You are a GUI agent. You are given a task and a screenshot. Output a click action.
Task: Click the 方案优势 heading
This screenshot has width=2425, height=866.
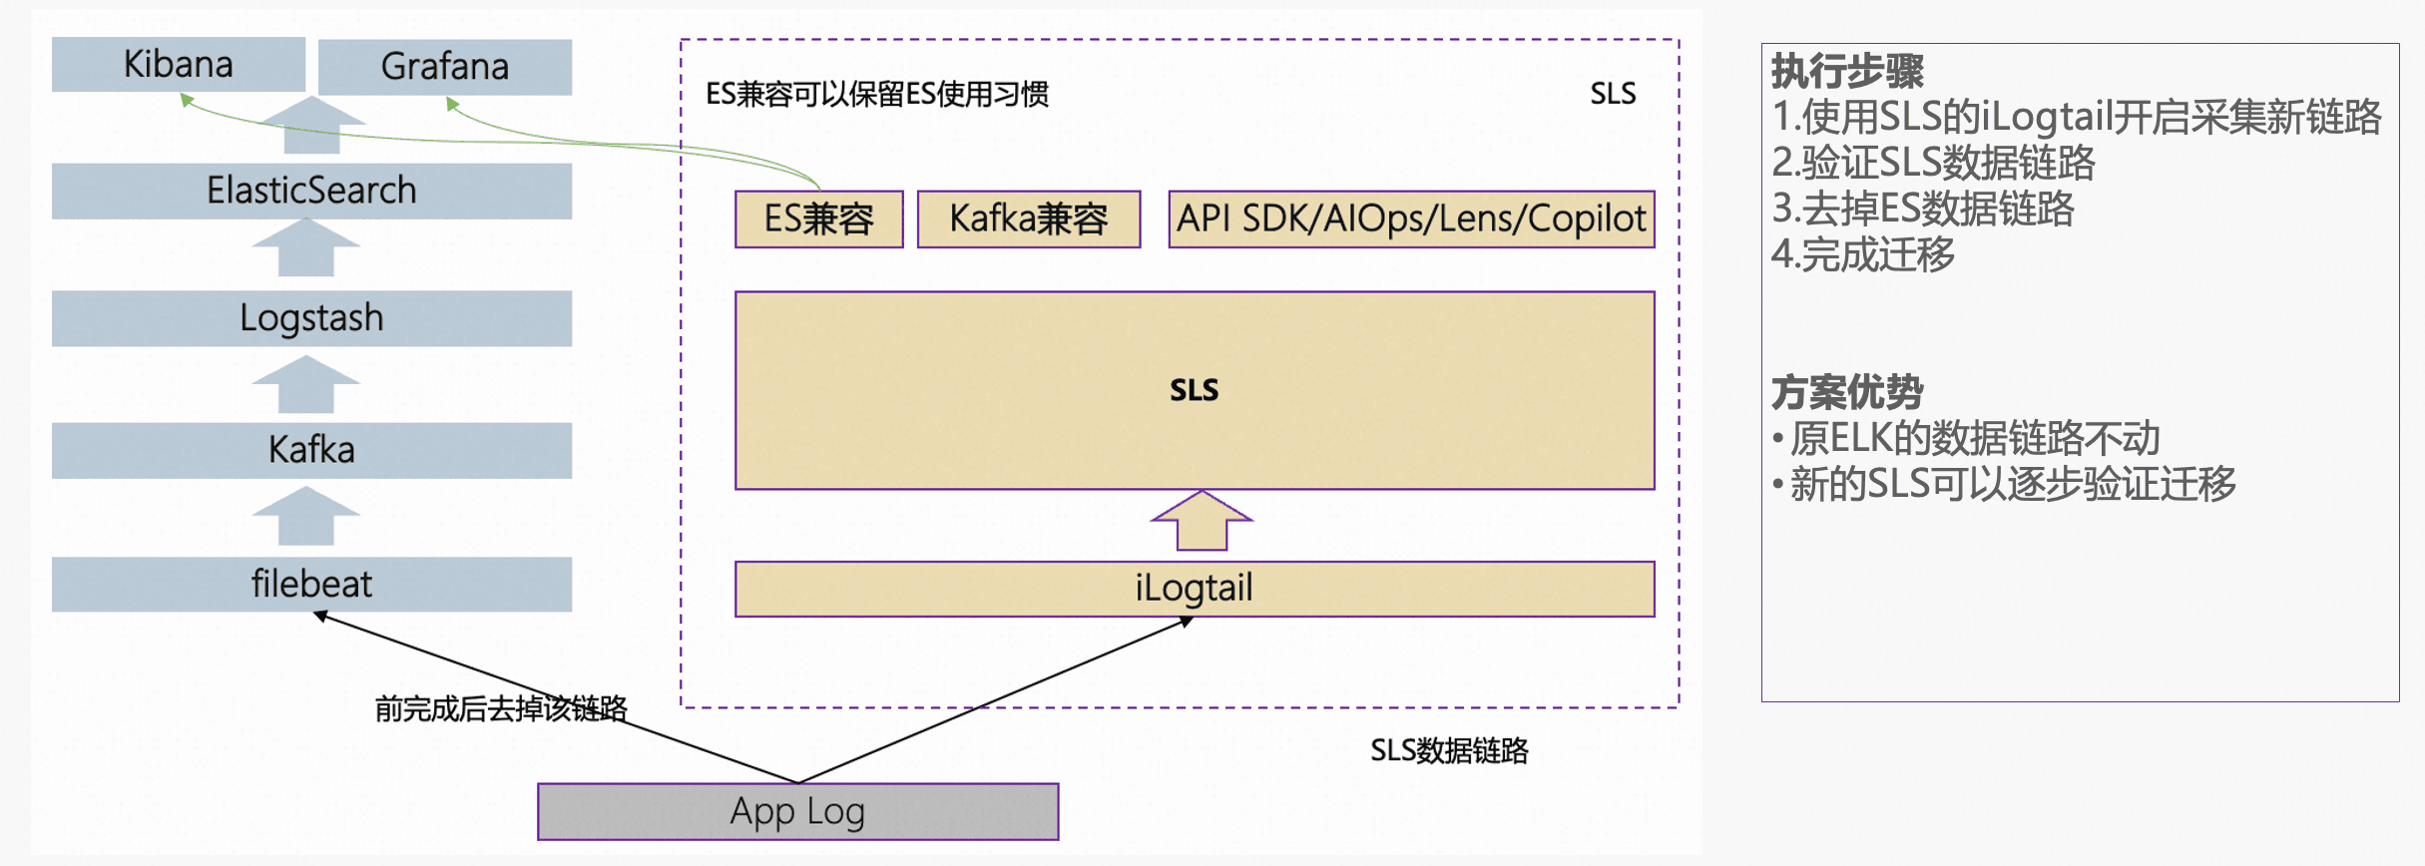click(1847, 392)
